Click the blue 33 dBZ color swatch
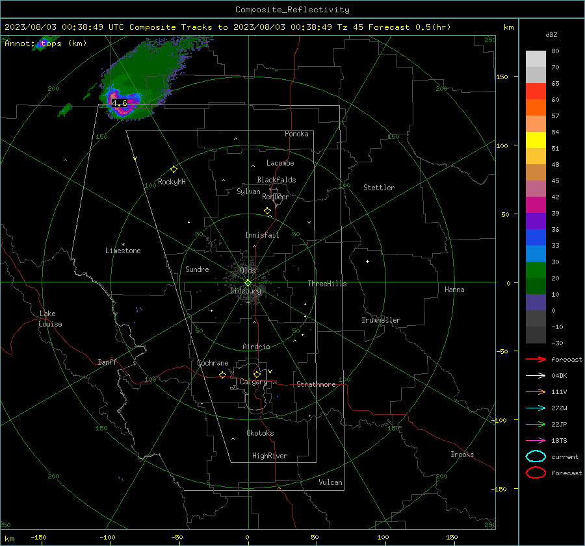 pos(536,238)
